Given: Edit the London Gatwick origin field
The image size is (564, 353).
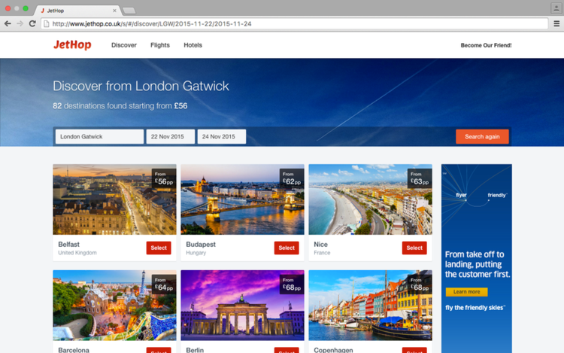Looking at the screenshot, I should pos(99,137).
